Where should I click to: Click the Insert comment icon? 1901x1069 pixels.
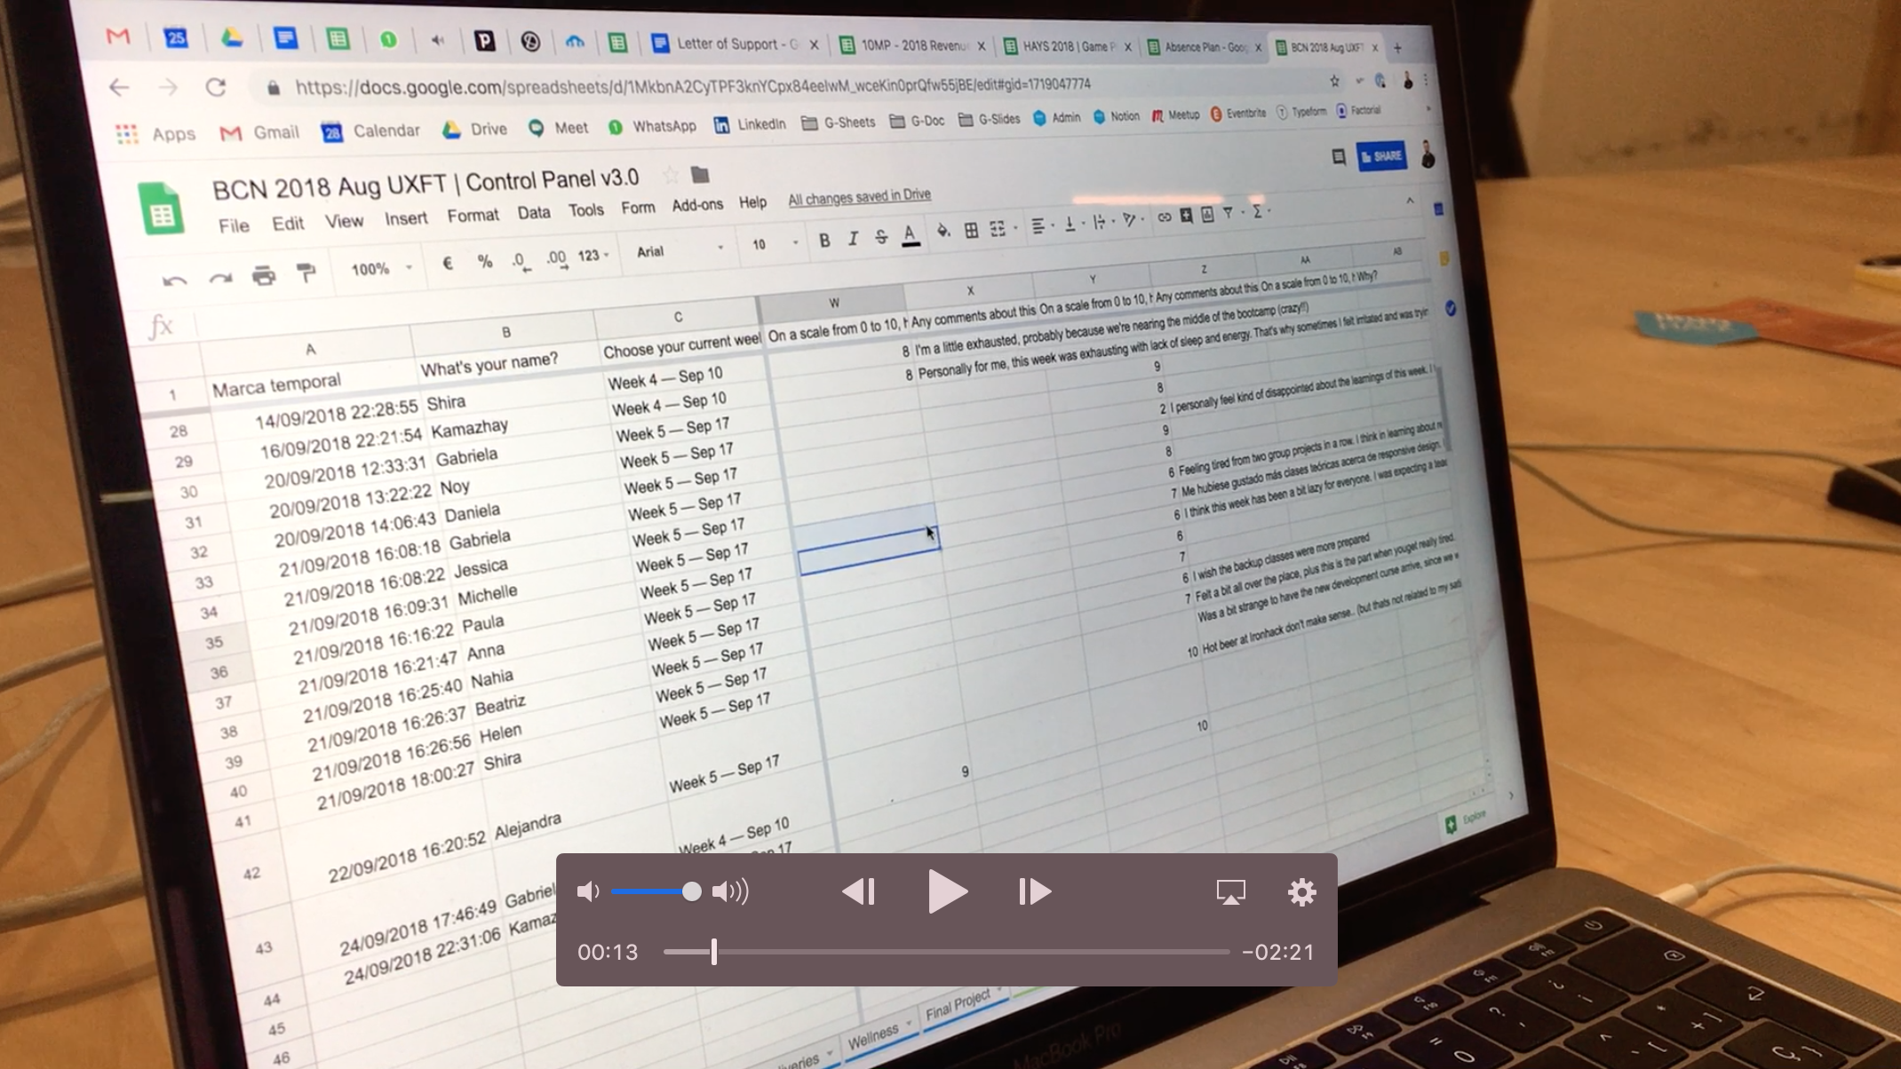1186,216
